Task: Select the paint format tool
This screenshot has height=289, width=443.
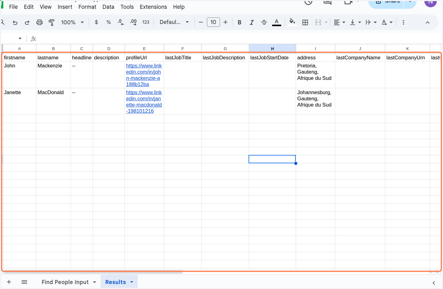Action: pyautogui.click(x=52, y=22)
